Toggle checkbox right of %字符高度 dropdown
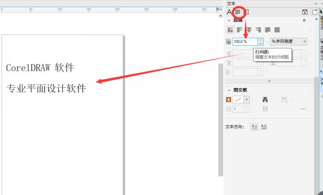The height and width of the screenshot is (195, 323). tap(311, 42)
